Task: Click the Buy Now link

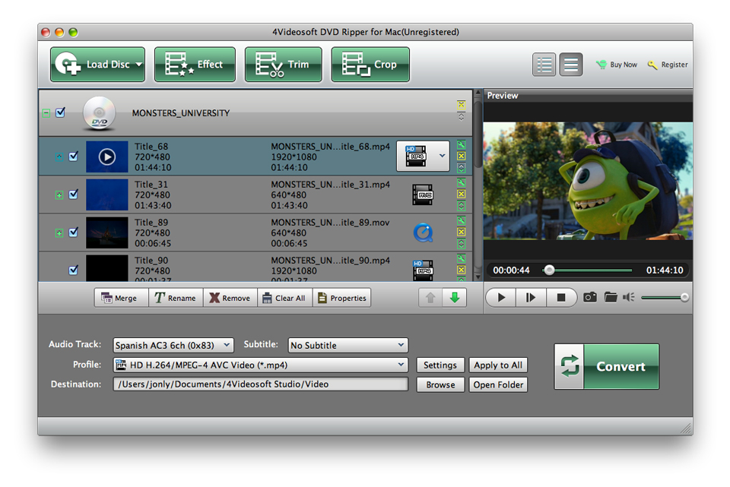Action: coord(624,65)
